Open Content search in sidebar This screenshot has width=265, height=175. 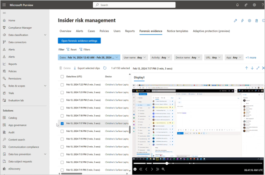click(16, 139)
